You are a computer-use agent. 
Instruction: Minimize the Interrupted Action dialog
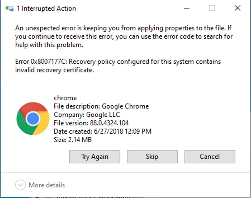tap(187, 8)
